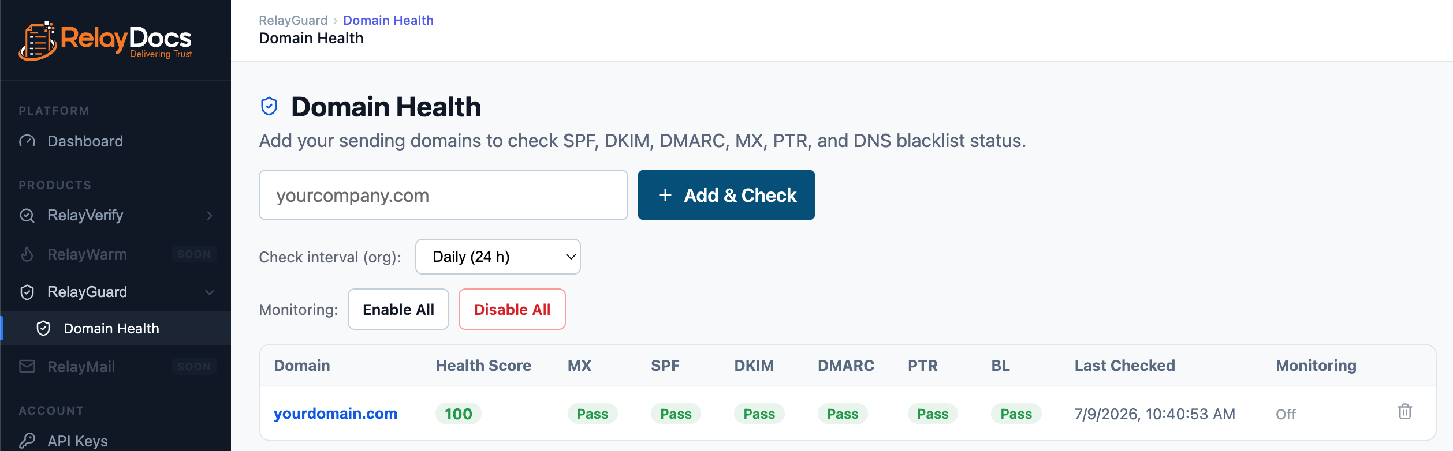This screenshot has height=451, width=1453.
Task: Open Dashboard via its gauge icon
Action: (x=27, y=141)
